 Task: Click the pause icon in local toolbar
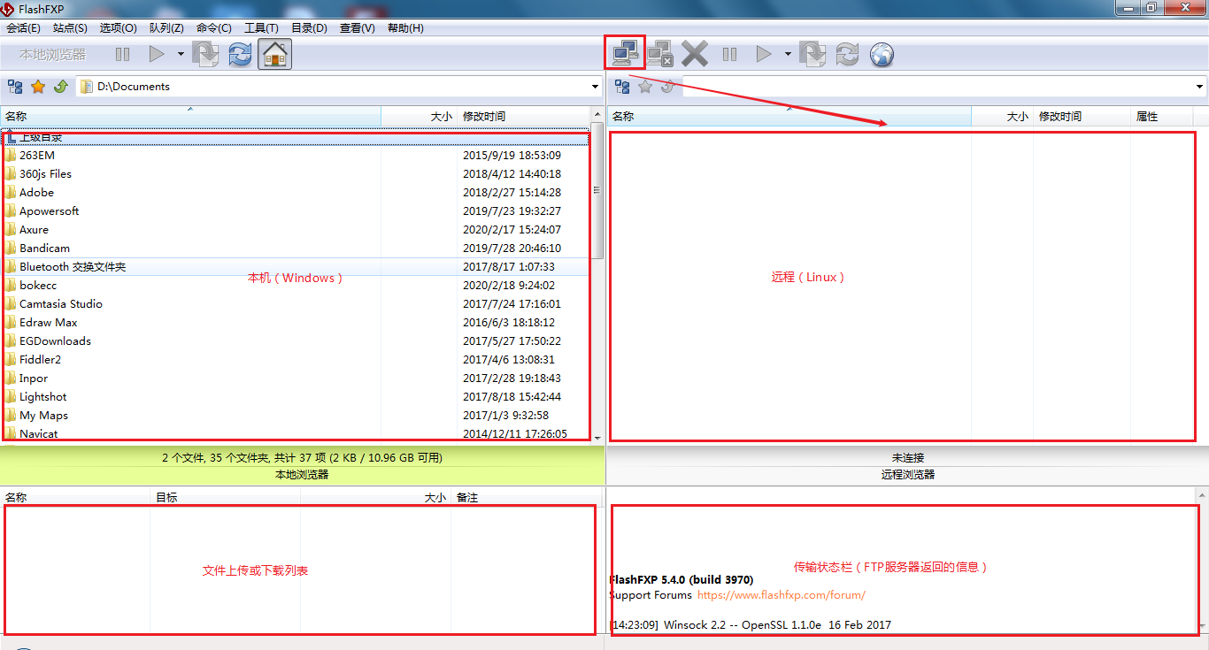pos(122,55)
